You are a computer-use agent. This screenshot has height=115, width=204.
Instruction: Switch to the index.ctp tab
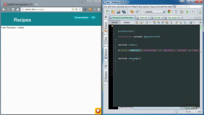[x=143, y=18]
